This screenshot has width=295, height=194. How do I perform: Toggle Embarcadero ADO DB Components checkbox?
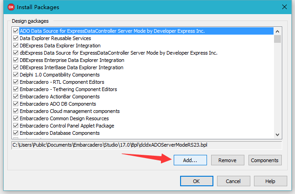pos(16,104)
